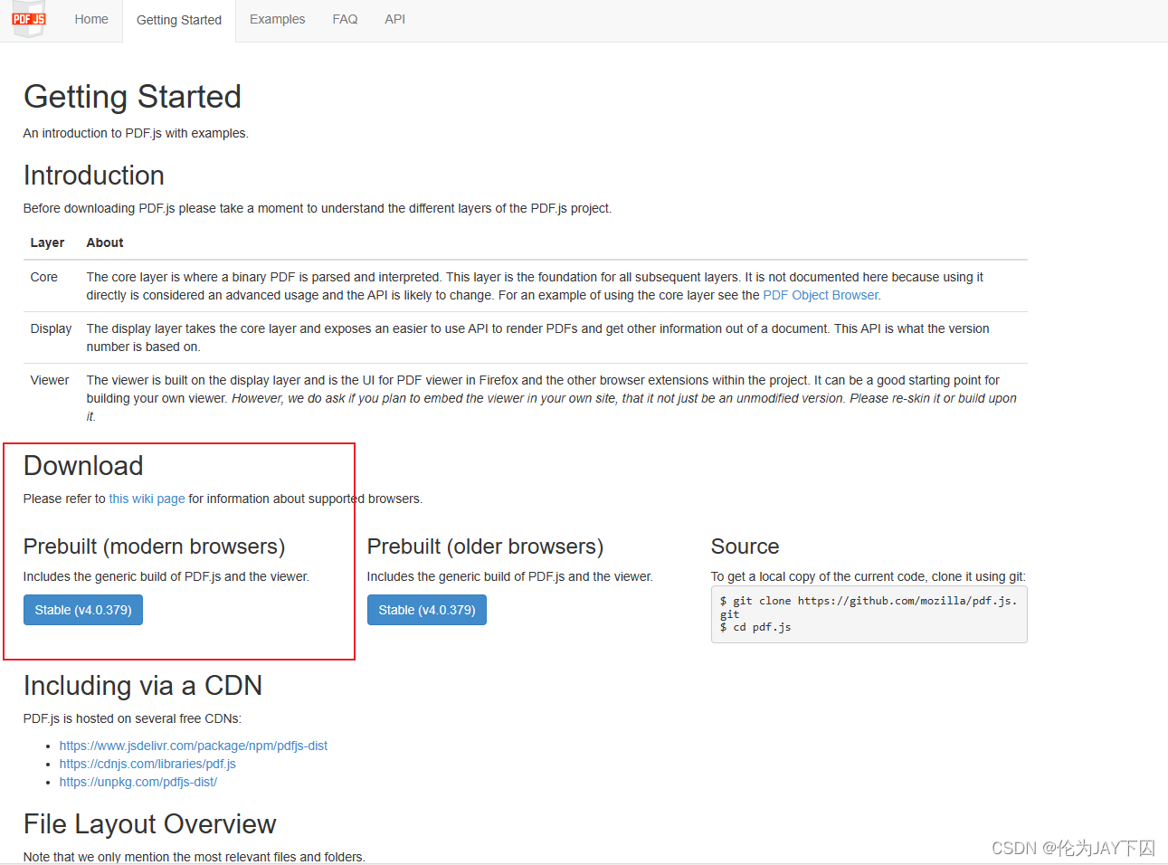Viewport: 1168px width, 865px height.
Task: Click 'To get a local copy' source text
Action: (x=868, y=576)
